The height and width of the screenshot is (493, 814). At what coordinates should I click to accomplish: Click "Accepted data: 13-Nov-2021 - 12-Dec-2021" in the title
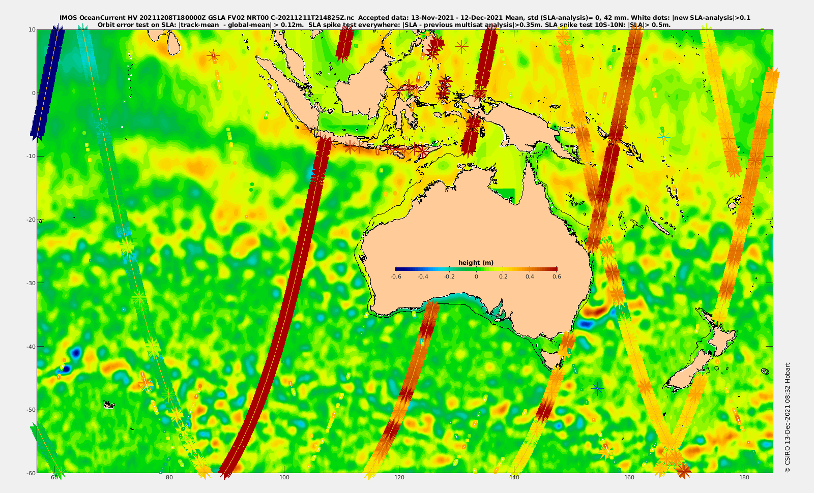click(x=430, y=18)
